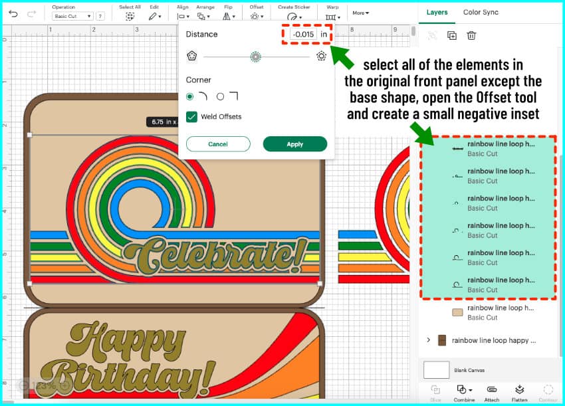Switch to the Layers tab
The height and width of the screenshot is (406, 565).
click(437, 12)
